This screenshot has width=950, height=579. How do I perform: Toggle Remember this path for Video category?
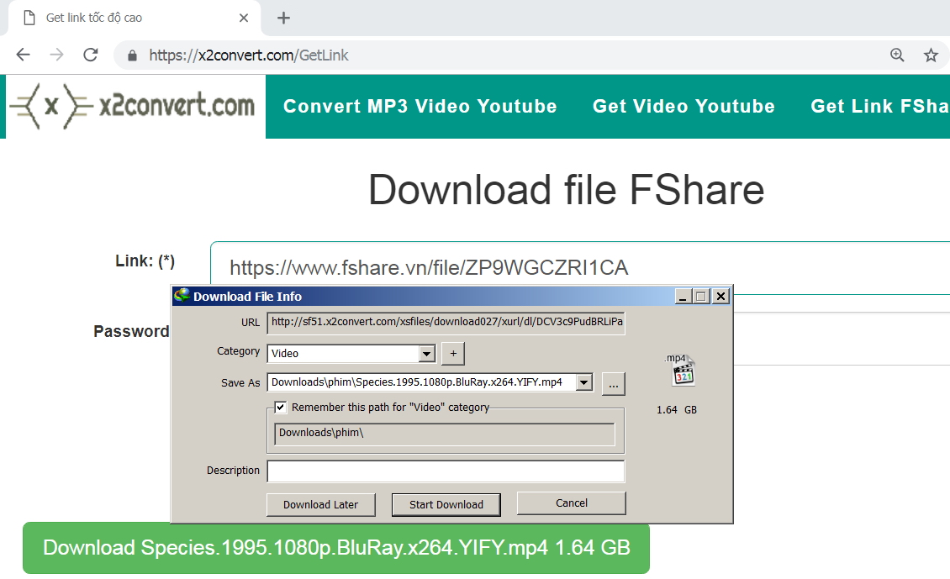point(281,408)
